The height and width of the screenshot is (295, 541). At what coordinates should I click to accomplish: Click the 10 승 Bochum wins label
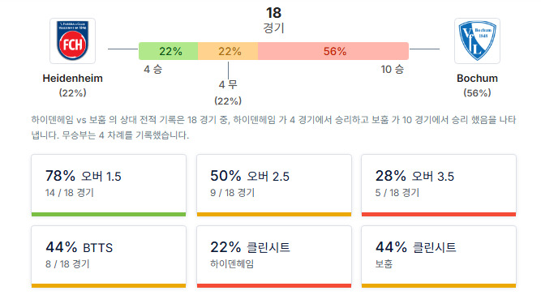coord(393,69)
